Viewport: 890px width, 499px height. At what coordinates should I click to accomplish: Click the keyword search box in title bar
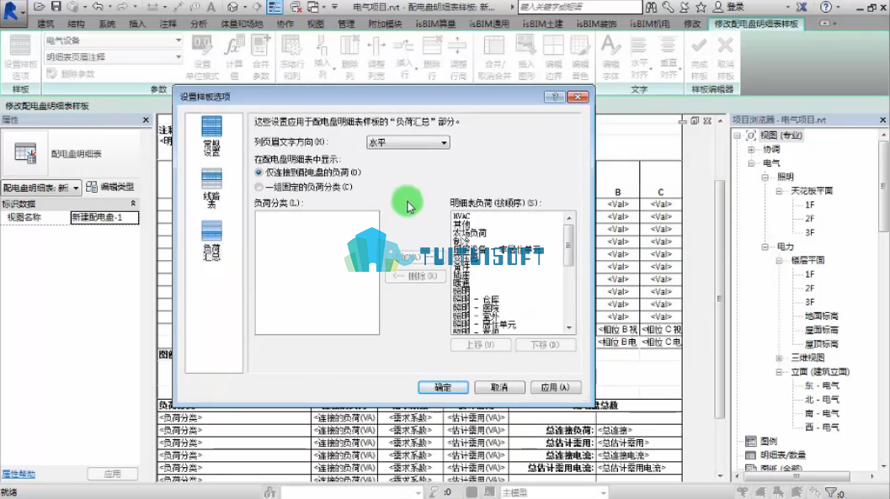tap(579, 7)
